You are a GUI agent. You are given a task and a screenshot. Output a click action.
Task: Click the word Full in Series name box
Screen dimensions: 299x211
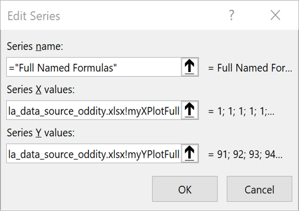click(x=27, y=68)
